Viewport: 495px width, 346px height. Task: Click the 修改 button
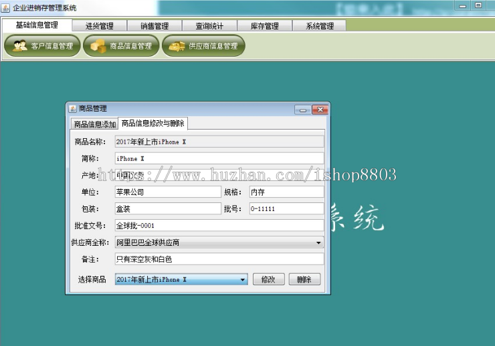coord(269,279)
